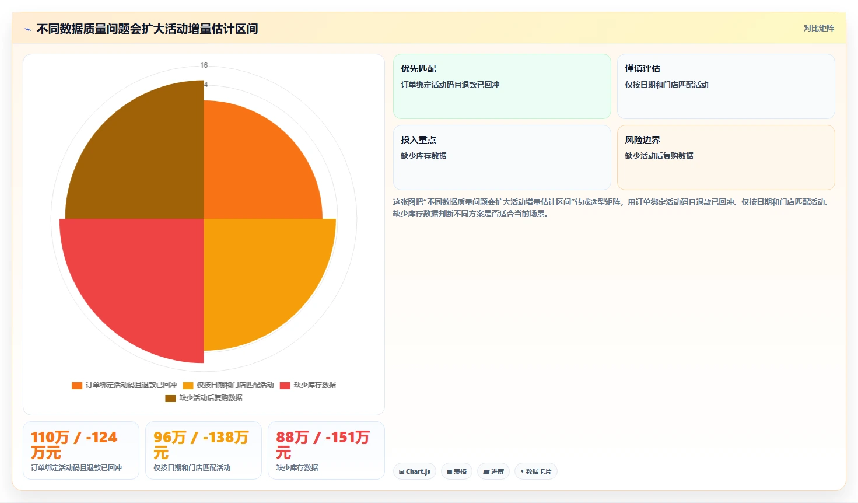Click the caption under 110万 / -124万元
The height and width of the screenshot is (503, 858).
tap(76, 468)
